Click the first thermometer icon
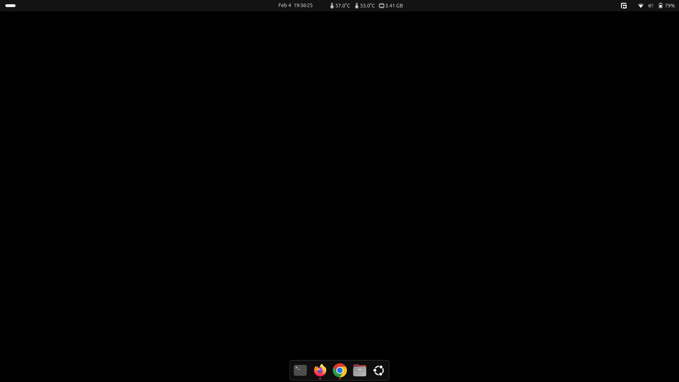This screenshot has height=382, width=679. click(332, 6)
